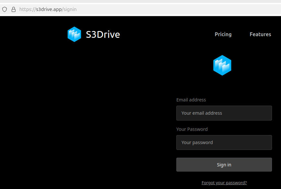Viewport: 281px width, 189px height.
Task: Click the Sign in button
Action: coord(224,165)
